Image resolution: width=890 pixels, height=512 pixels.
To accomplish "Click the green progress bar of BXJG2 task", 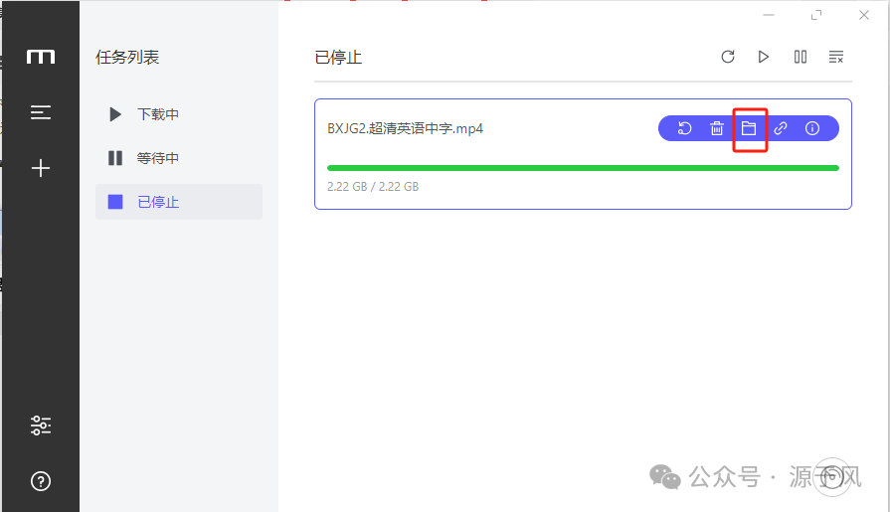I will tap(583, 168).
